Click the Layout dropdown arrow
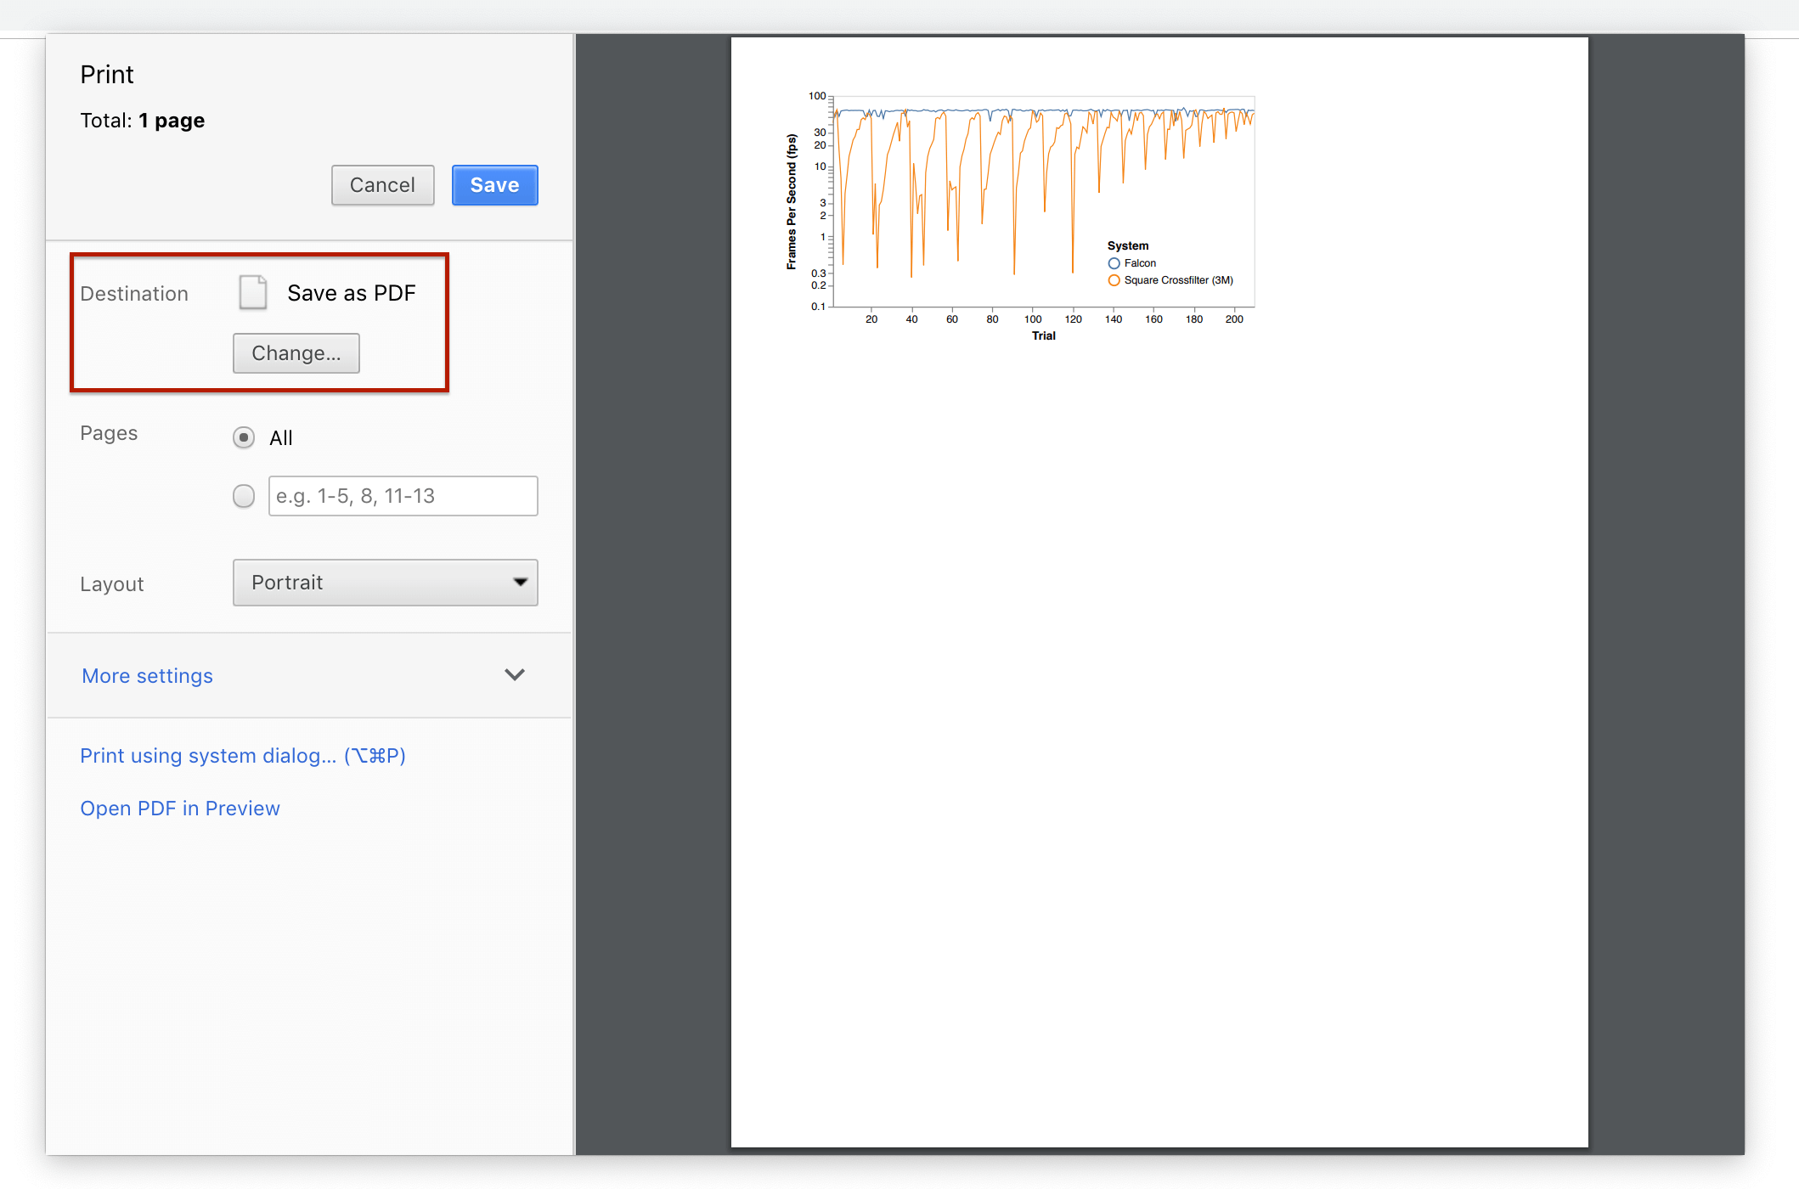 tap(520, 583)
